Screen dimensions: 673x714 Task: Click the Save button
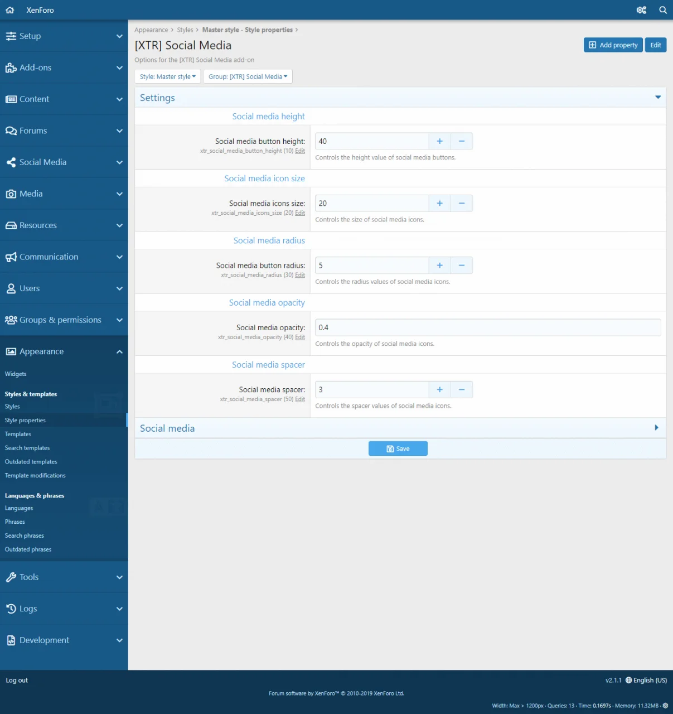(x=398, y=448)
